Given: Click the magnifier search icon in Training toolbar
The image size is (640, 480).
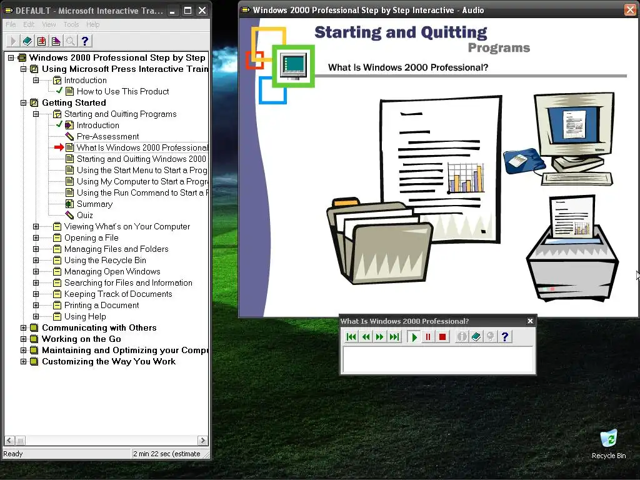Looking at the screenshot, I should [70, 41].
